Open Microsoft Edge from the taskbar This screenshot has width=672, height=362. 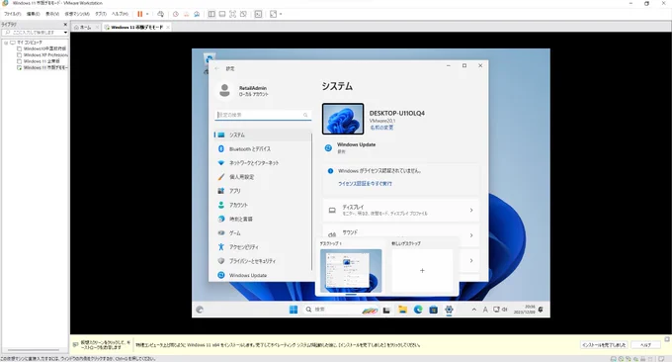tap(418, 310)
